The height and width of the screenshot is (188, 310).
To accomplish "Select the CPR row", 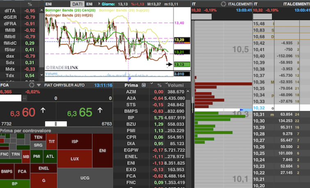I will click(149, 137).
